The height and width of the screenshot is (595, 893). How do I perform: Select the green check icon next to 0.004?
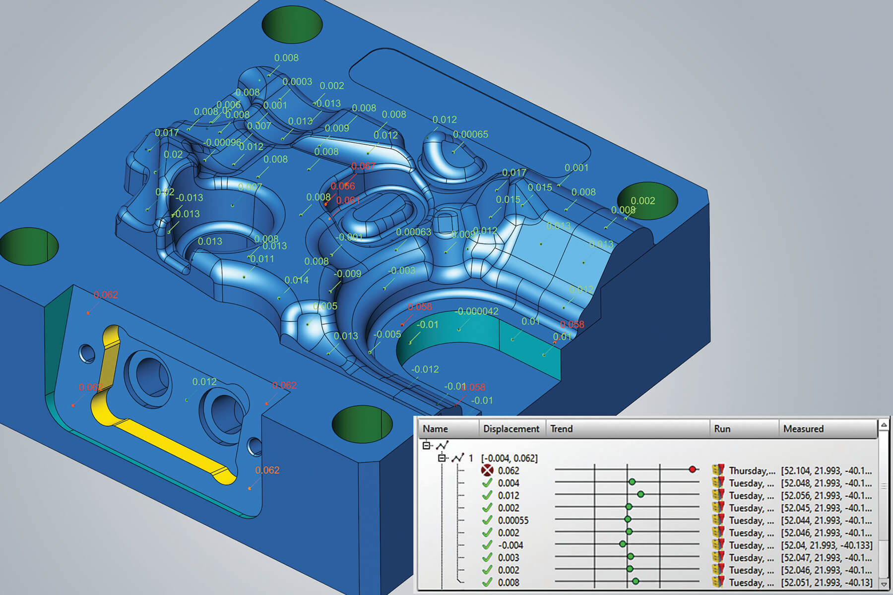[487, 482]
